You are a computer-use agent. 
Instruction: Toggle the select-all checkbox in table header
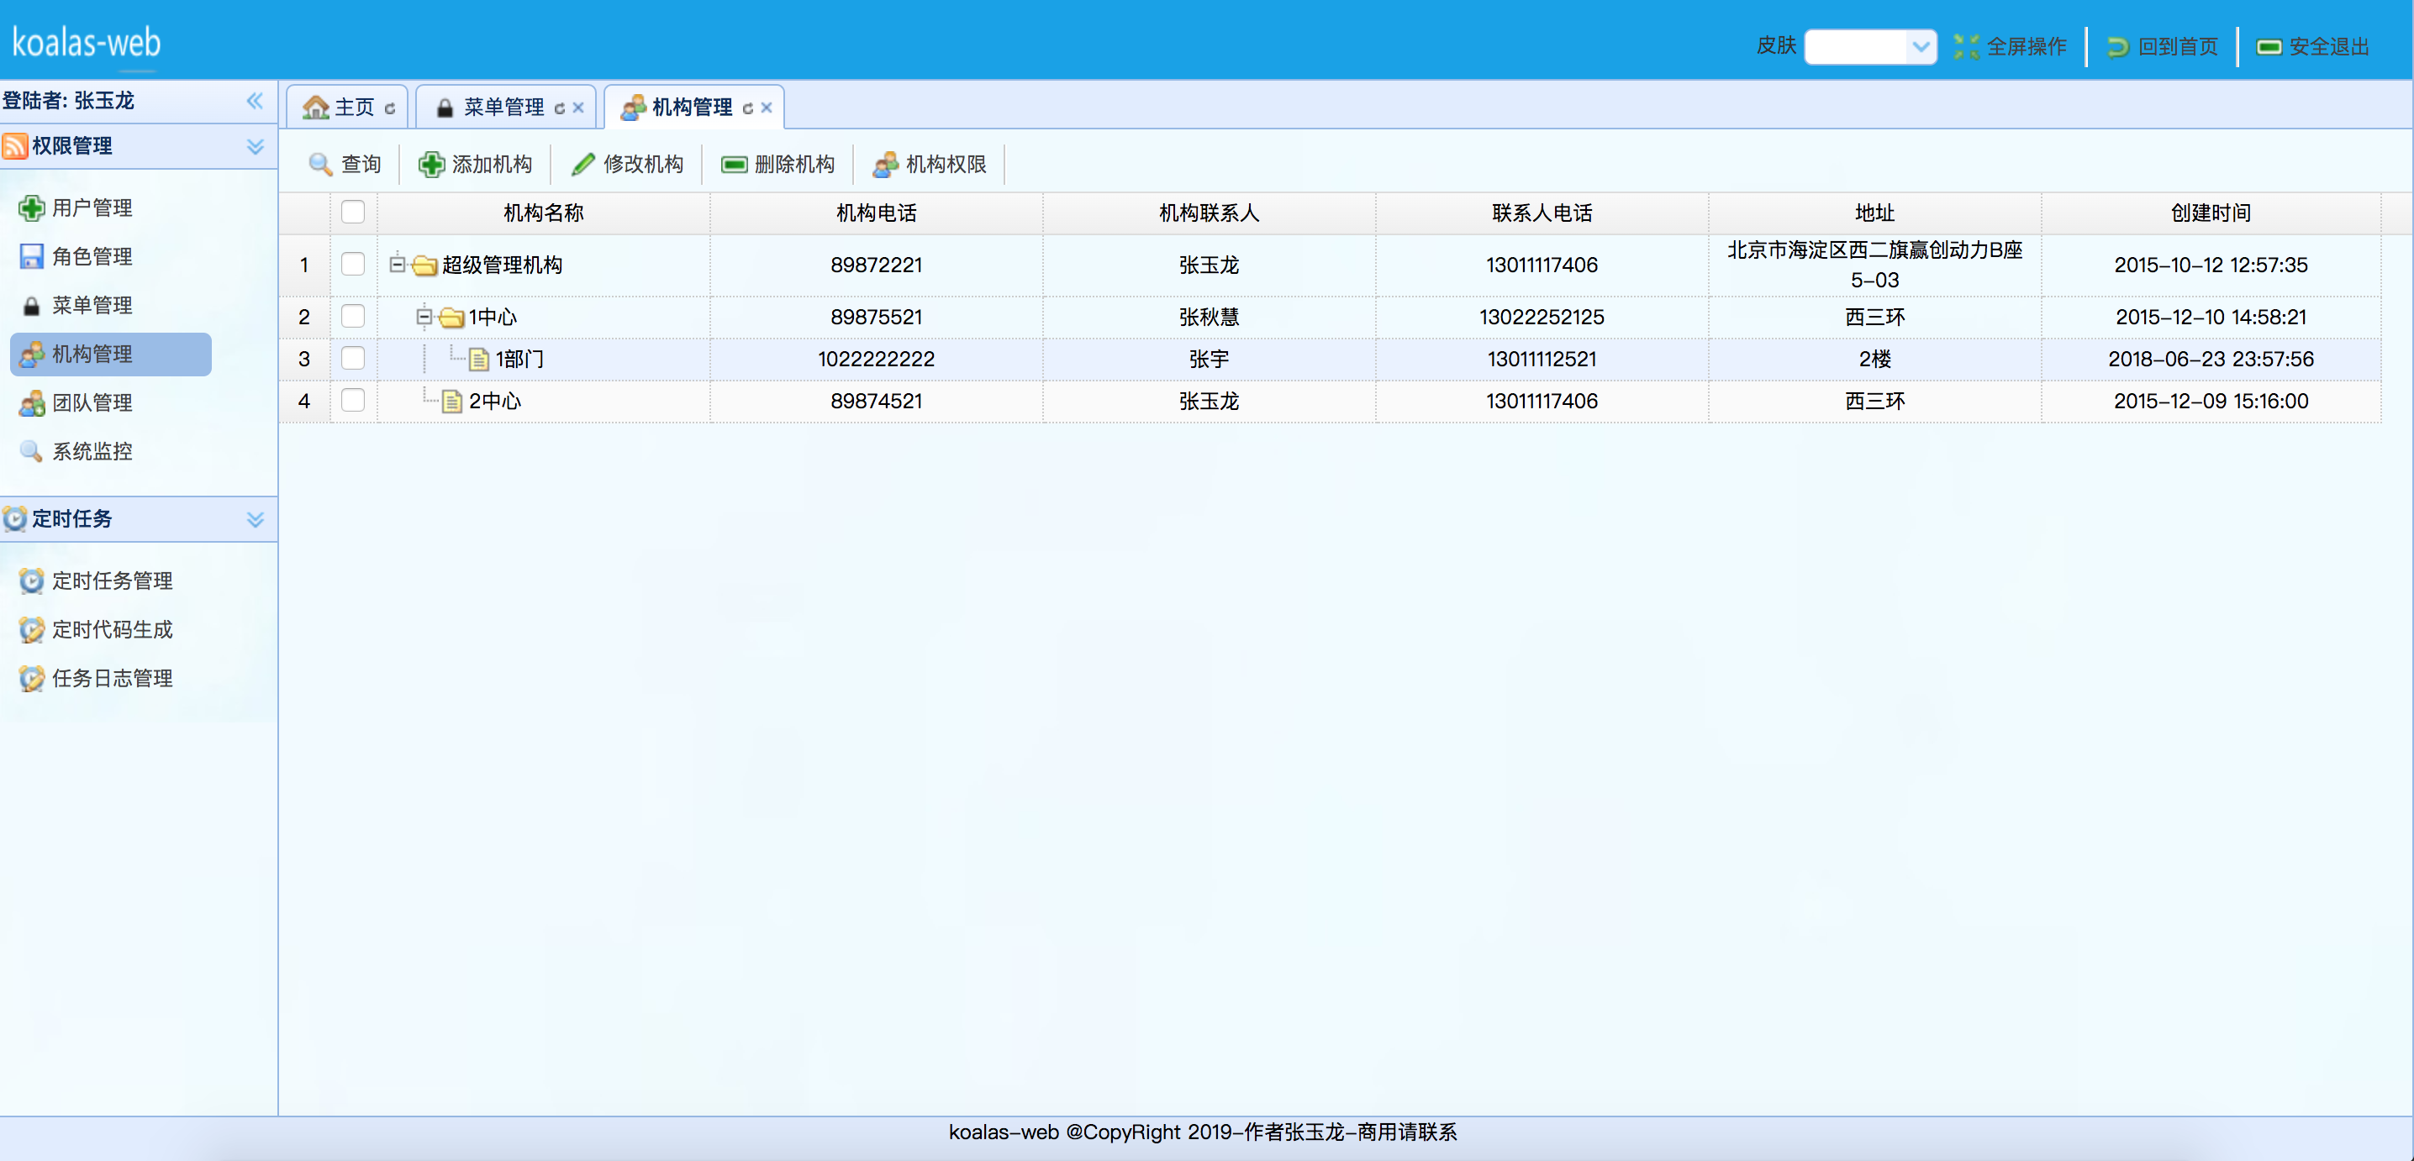pyautogui.click(x=353, y=213)
